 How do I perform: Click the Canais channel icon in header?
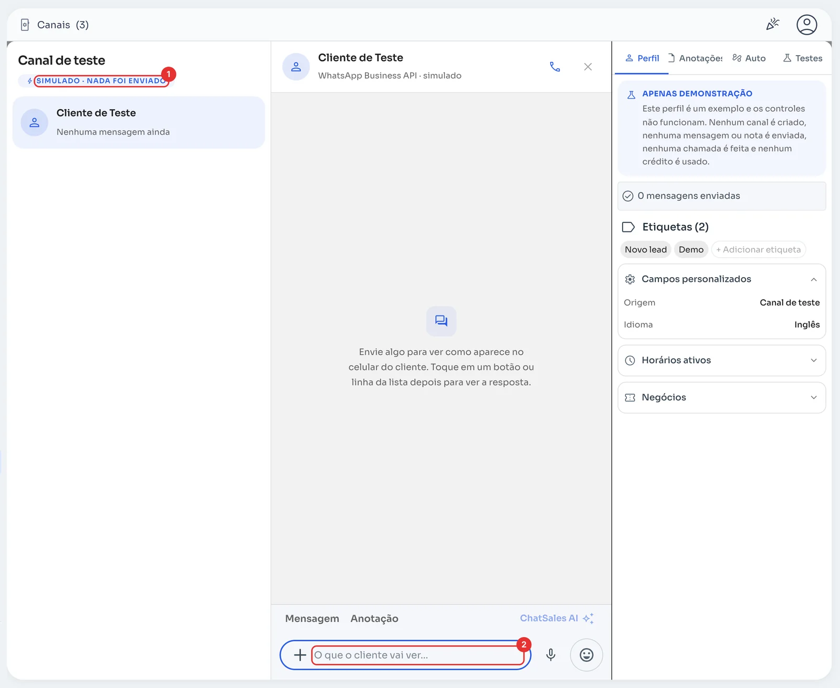click(25, 25)
